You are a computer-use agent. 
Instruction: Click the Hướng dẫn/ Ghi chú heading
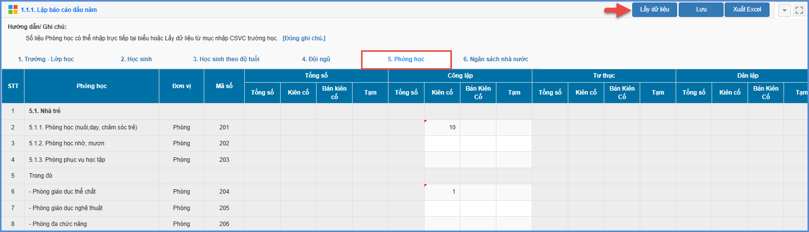click(x=37, y=27)
